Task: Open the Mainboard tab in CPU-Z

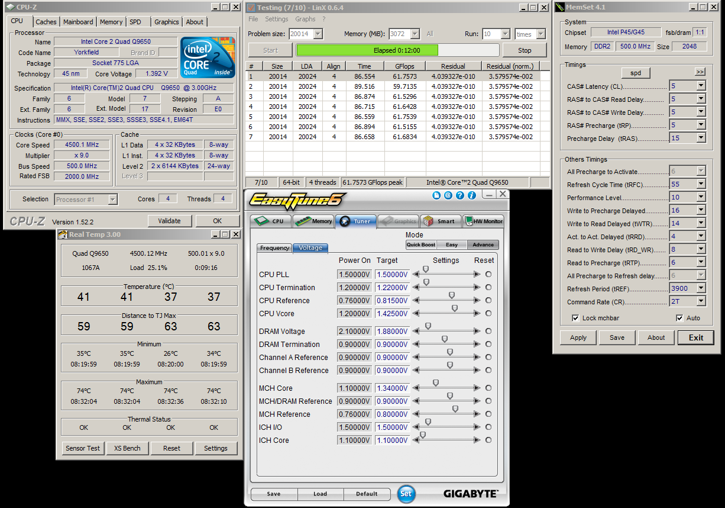Action: [x=78, y=22]
